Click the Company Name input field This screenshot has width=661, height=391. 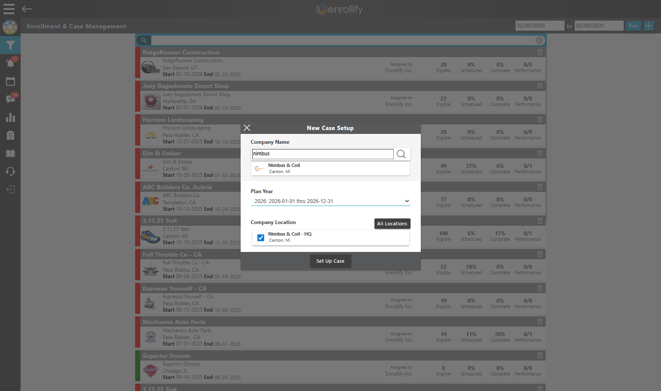tap(323, 154)
